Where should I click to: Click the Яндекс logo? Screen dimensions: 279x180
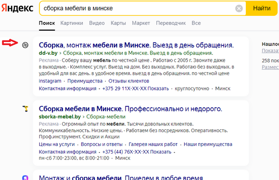pyautogui.click(x=17, y=8)
